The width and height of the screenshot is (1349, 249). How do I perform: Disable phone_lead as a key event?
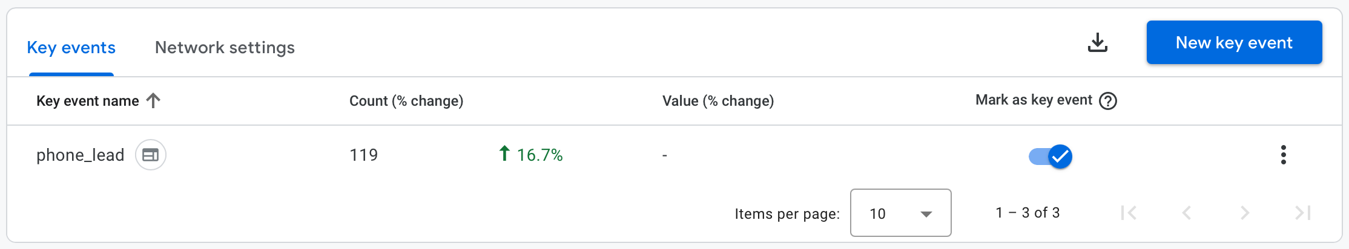pyautogui.click(x=1051, y=157)
